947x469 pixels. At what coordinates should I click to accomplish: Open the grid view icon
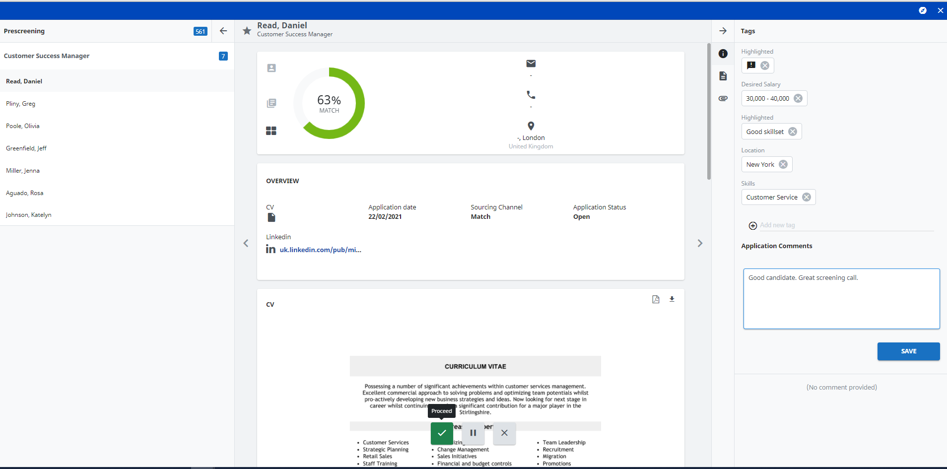tap(271, 131)
